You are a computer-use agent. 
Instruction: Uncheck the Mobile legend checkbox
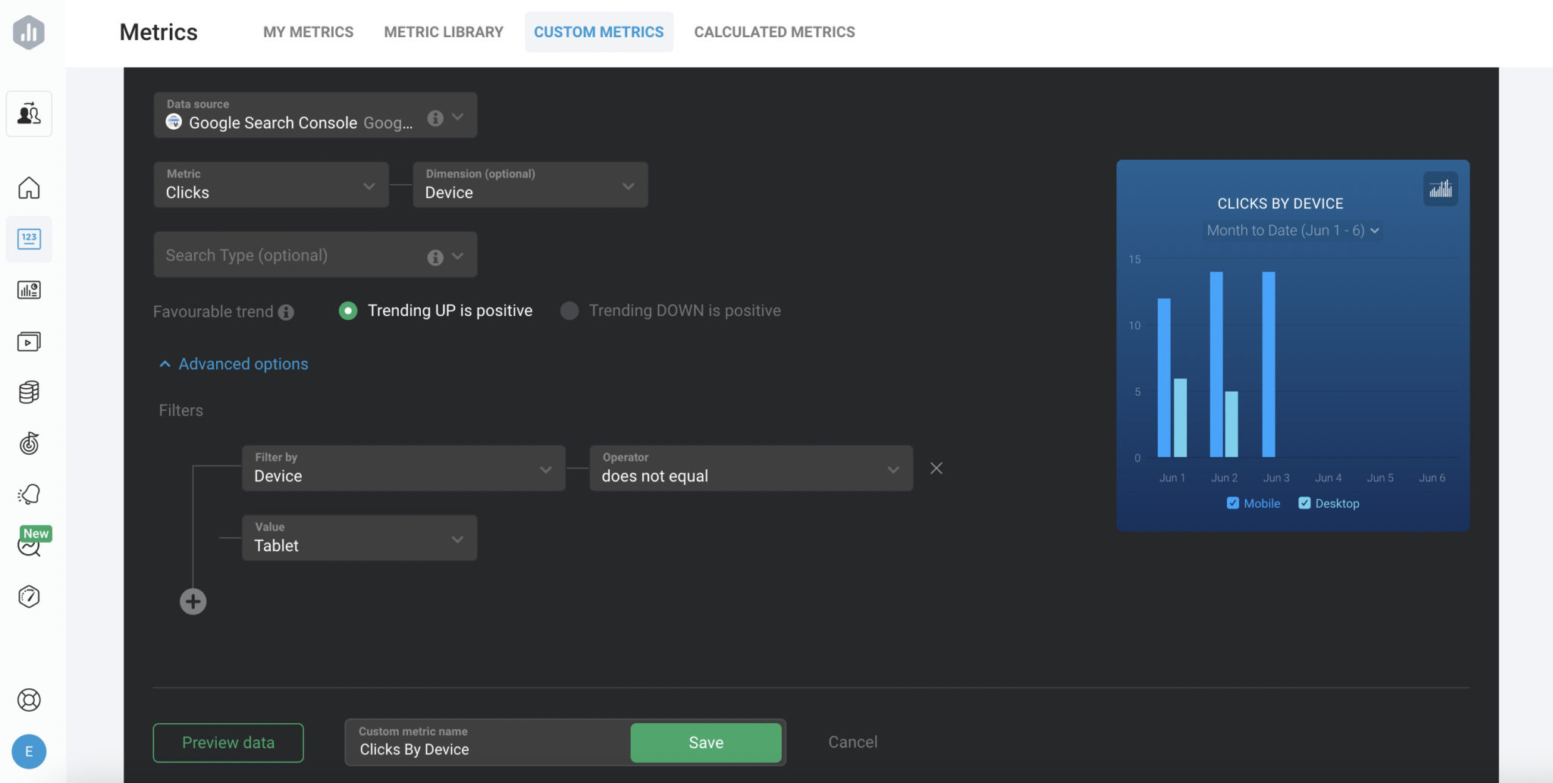coord(1232,503)
